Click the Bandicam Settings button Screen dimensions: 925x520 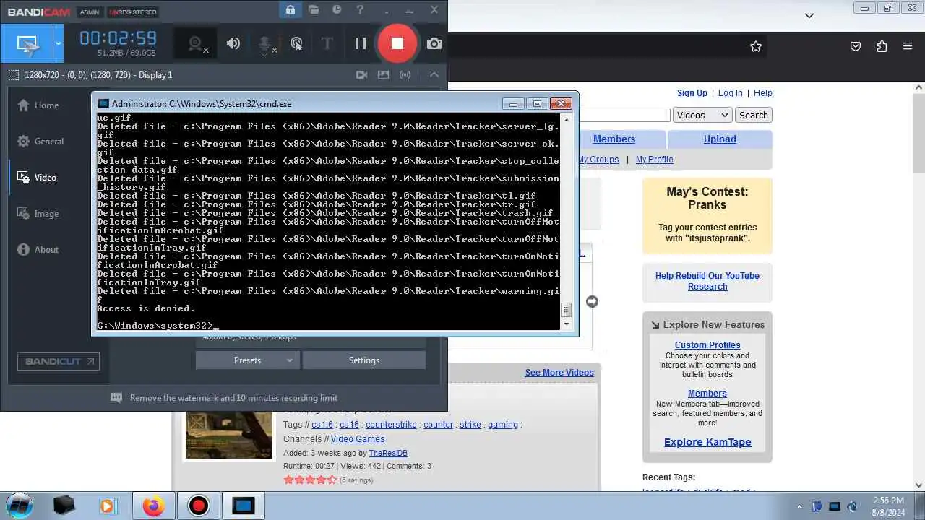pyautogui.click(x=364, y=360)
